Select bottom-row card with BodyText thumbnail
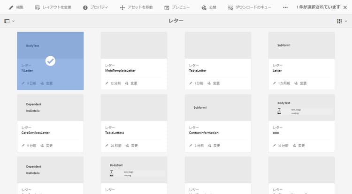Screen dimensions: 352x194 coord(134,170)
